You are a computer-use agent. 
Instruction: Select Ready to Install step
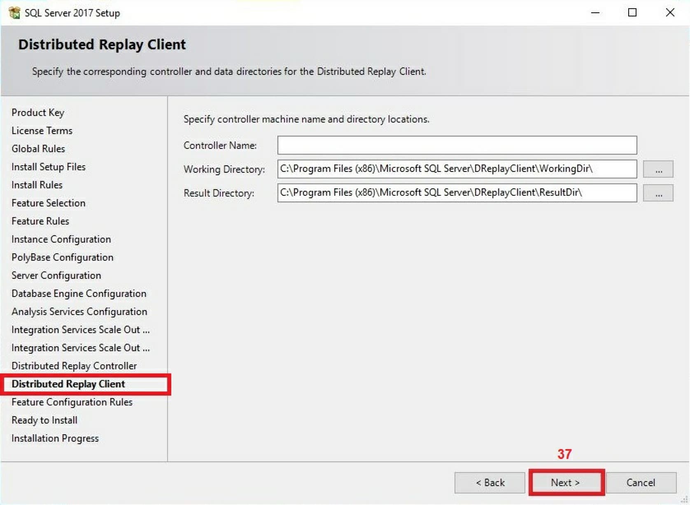(x=44, y=420)
